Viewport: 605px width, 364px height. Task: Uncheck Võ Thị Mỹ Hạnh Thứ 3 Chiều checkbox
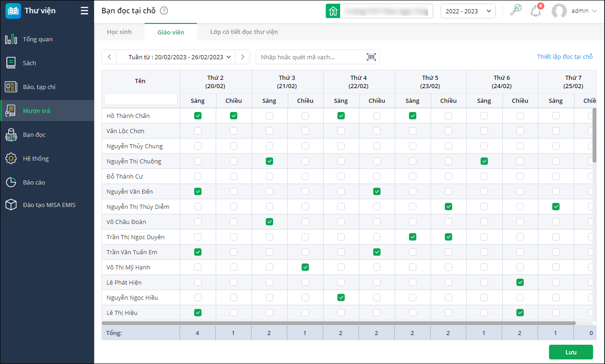coord(305,267)
